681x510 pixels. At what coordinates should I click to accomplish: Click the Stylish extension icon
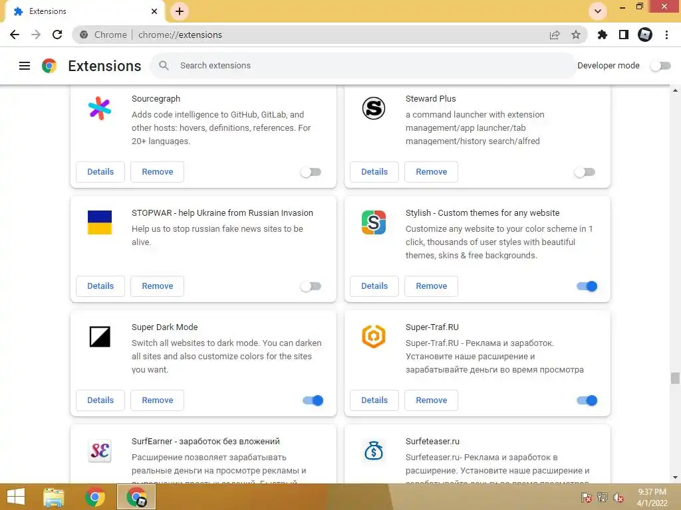374,222
